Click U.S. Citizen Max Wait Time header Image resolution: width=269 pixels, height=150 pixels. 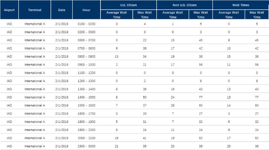tap(145, 15)
